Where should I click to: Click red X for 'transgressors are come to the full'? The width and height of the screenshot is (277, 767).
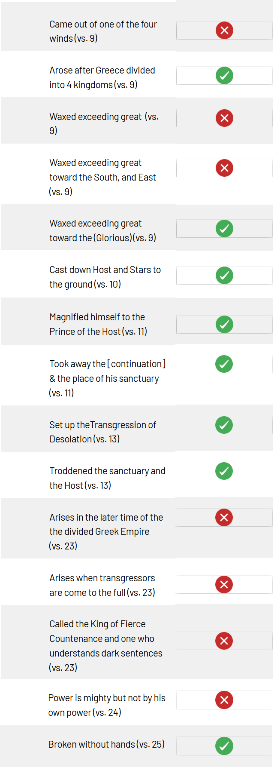(x=224, y=585)
